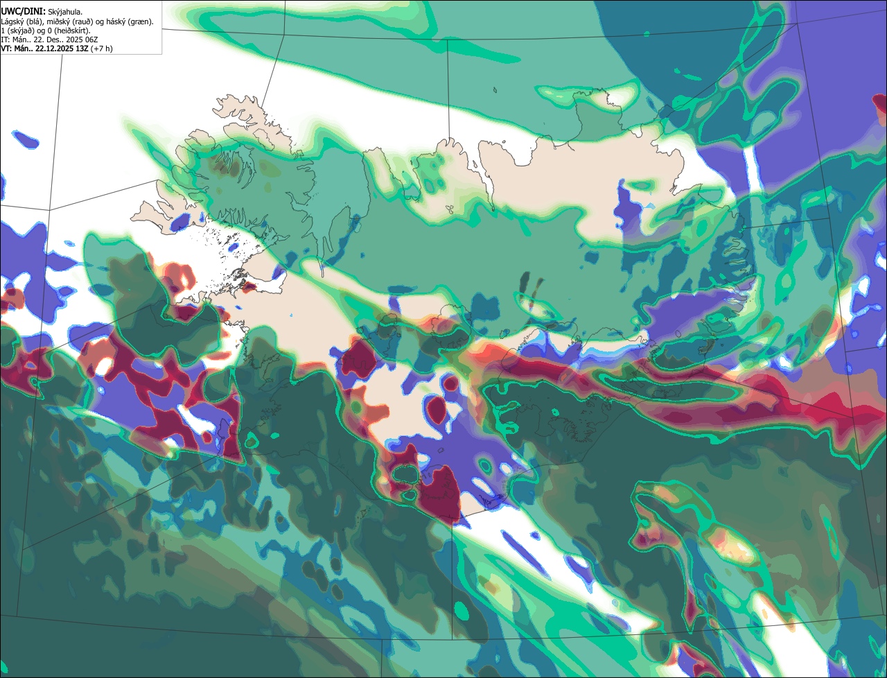Click the 'VT: Mán.. 22.12.2025 13Z (+7 h)' text

tap(57, 49)
